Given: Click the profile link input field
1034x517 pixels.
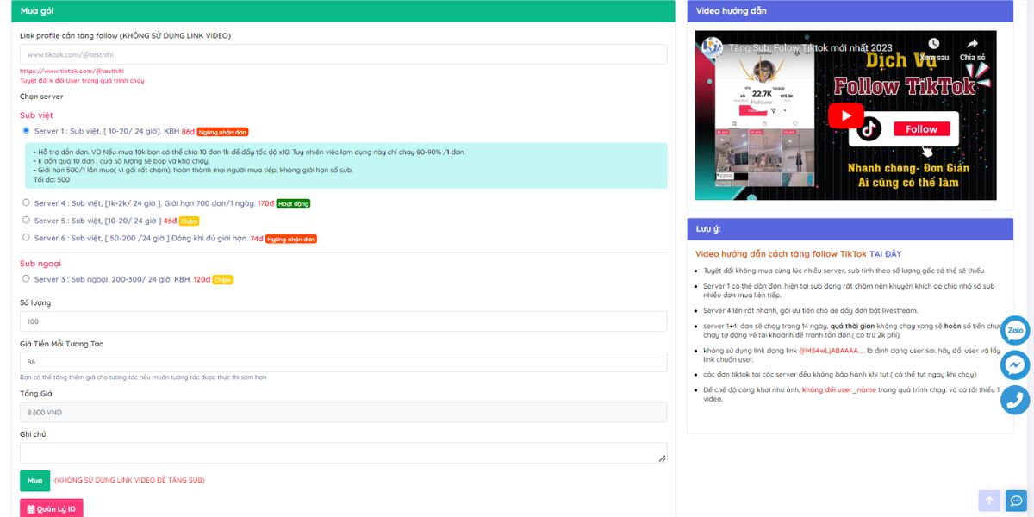Looking at the screenshot, I should click(x=343, y=54).
